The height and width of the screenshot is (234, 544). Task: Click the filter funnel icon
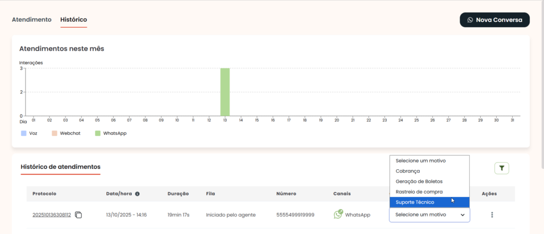coord(501,168)
